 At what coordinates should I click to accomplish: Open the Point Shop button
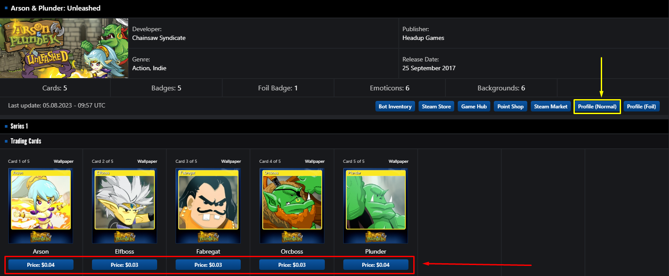(511, 106)
